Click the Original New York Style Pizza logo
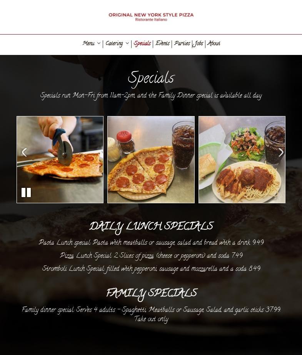This screenshot has width=302, height=355. 151,17
